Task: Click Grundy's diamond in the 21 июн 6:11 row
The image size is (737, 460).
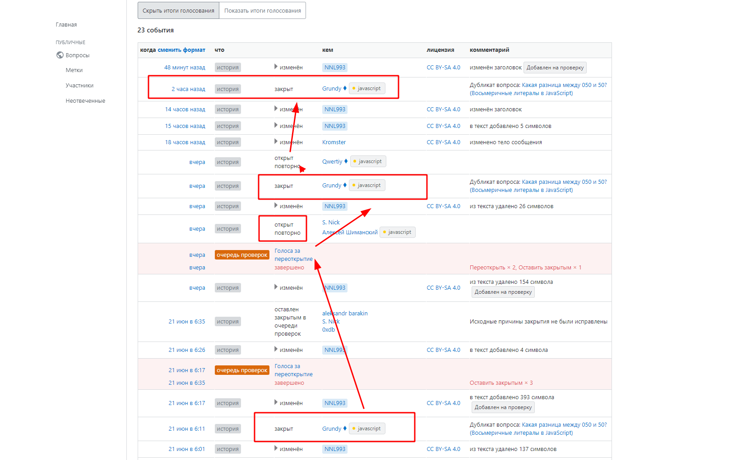Action: (x=345, y=428)
